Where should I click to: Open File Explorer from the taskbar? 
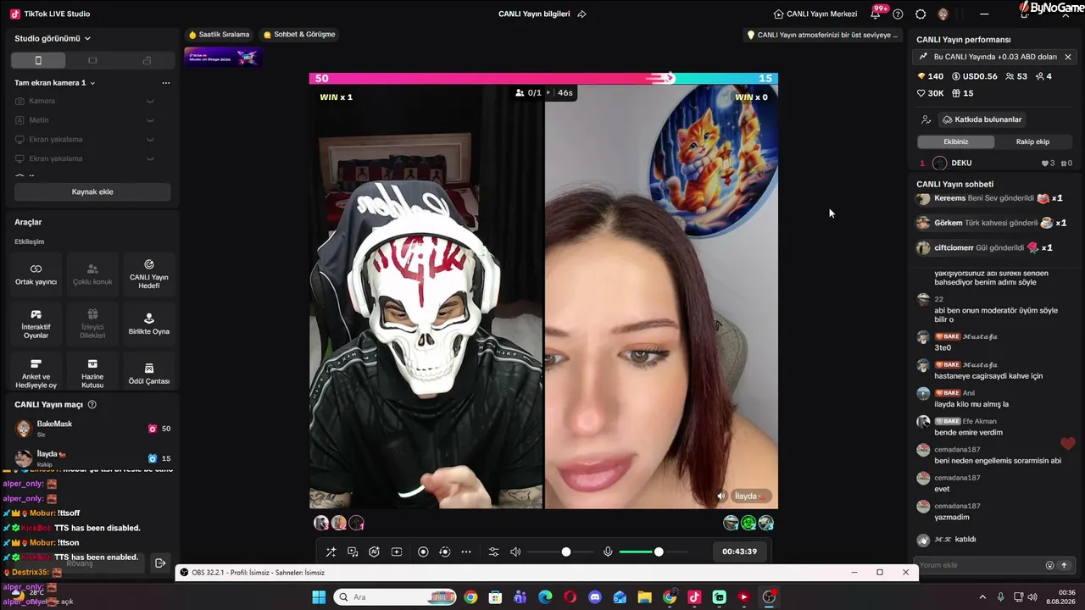click(644, 597)
